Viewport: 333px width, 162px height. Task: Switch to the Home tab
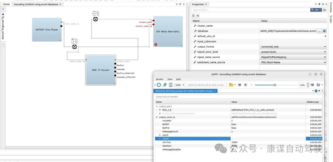pos(6,4)
